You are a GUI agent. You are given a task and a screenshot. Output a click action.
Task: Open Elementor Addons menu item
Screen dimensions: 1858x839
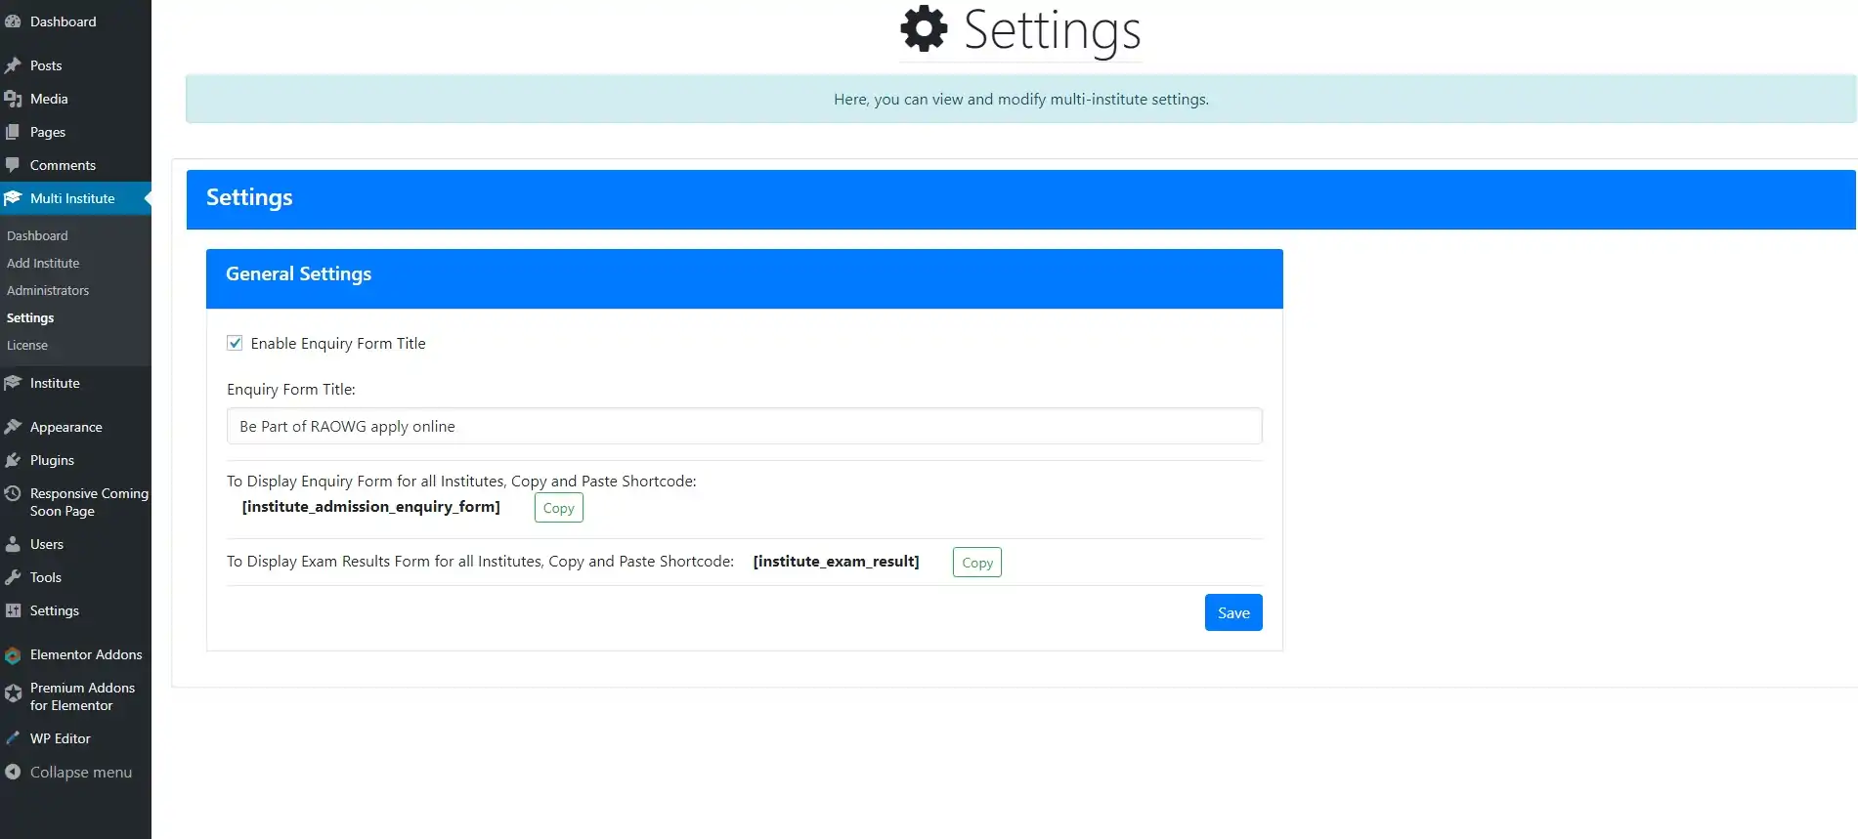[x=75, y=654]
